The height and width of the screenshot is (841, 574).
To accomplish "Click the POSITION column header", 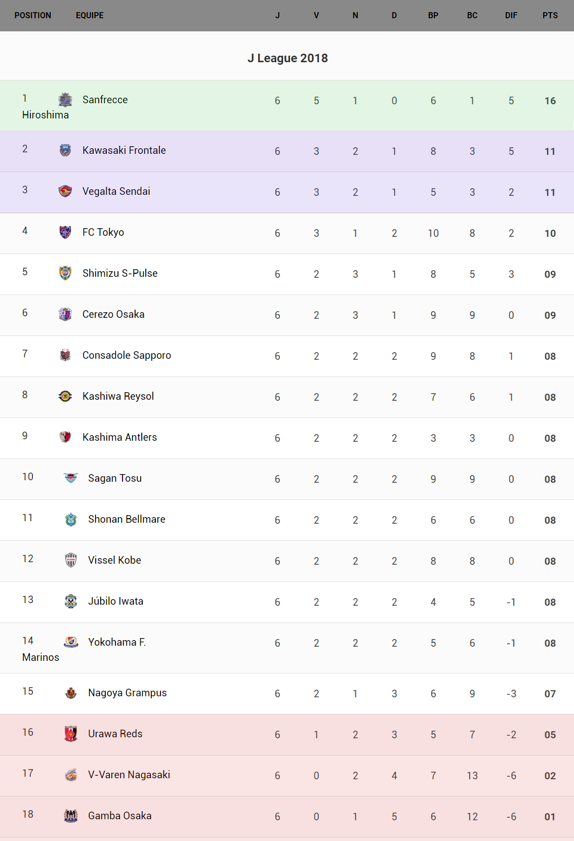I will pos(33,16).
